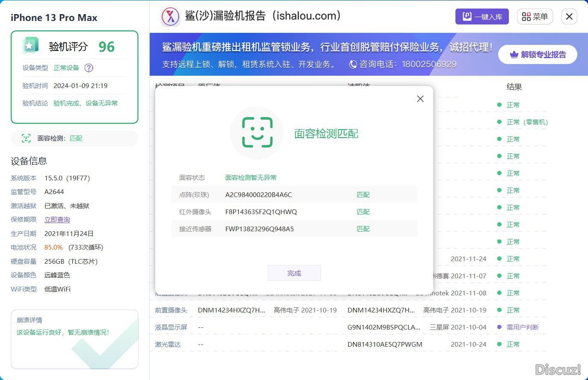This screenshot has width=588, height=380.
Task: Click the 结果 column header
Action: point(514,87)
